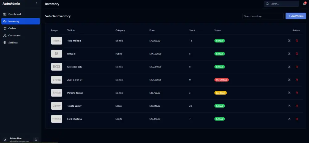Edit the Porsche Taycan entry

(289, 93)
